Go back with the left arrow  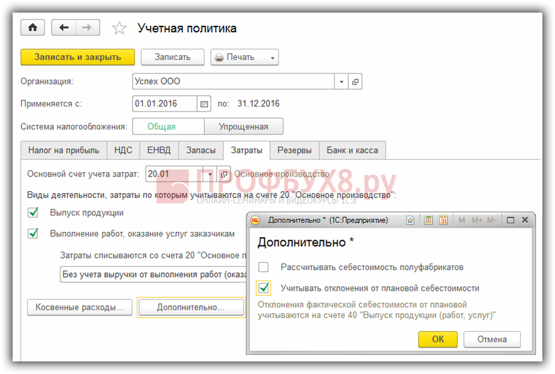(x=64, y=28)
